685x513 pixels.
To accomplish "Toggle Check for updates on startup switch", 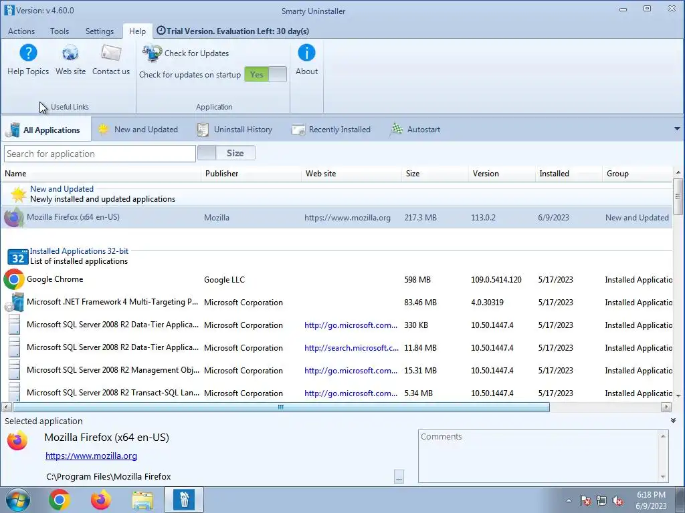I will [x=266, y=75].
